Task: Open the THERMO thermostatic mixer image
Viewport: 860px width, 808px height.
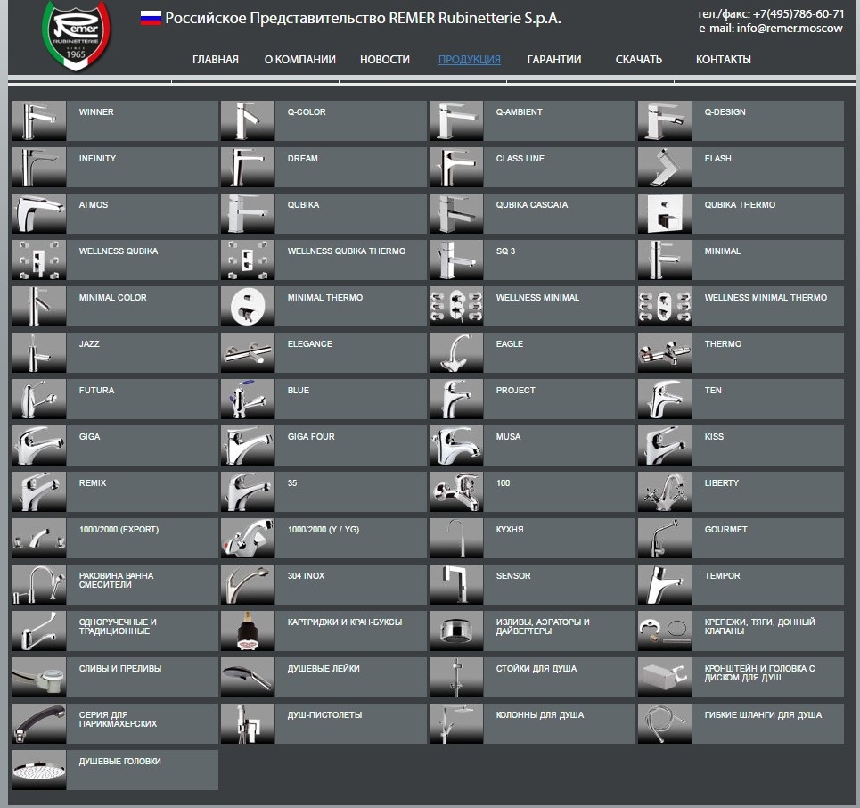Action: [665, 352]
